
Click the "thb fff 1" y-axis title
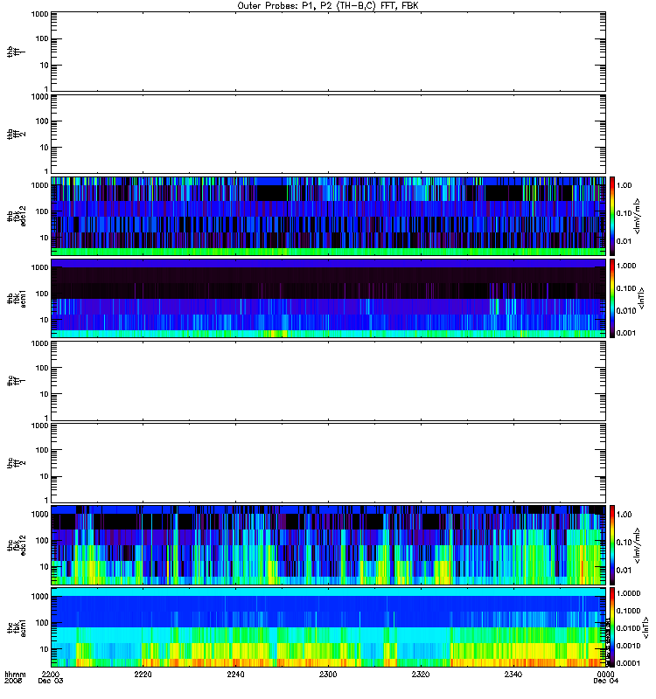(17, 52)
